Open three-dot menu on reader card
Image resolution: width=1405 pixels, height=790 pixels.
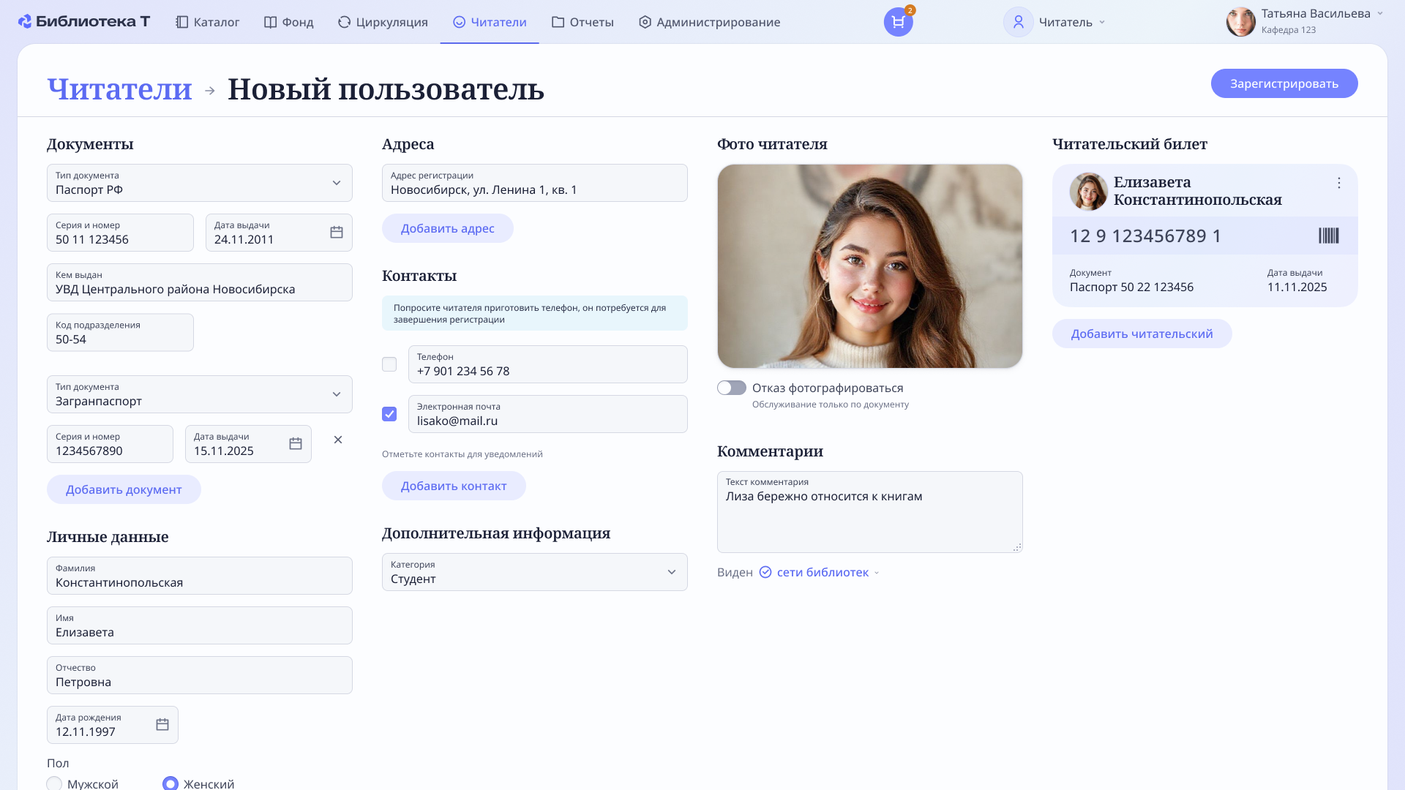click(1338, 183)
